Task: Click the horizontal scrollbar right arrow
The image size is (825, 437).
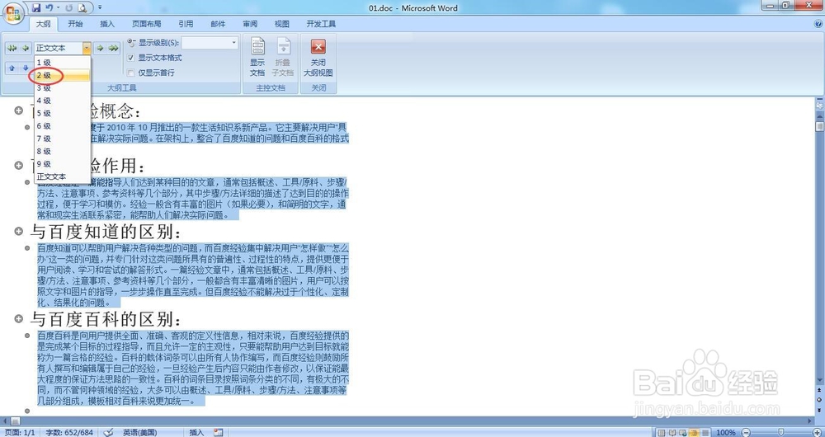Action: coord(810,421)
